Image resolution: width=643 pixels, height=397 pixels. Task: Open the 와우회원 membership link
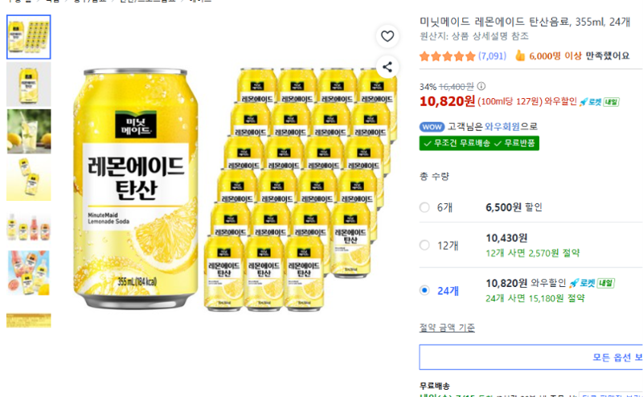(502, 126)
